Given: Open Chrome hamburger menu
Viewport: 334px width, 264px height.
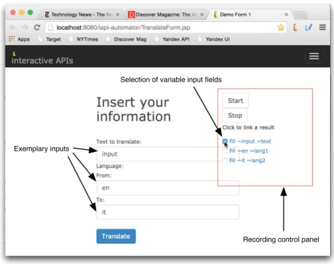Looking at the screenshot, I should coord(323,27).
